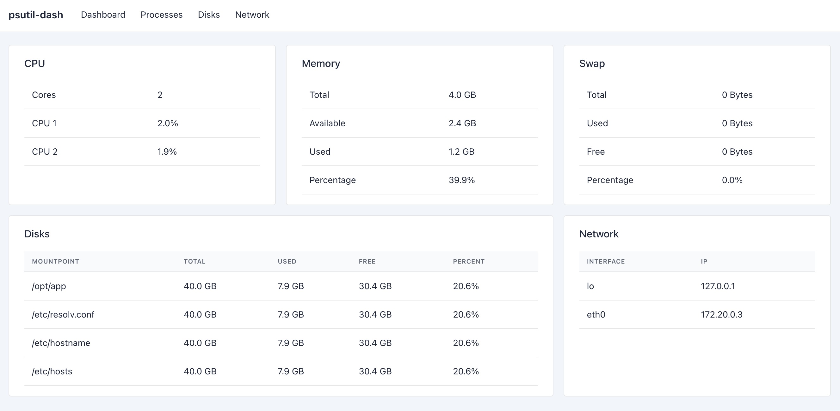Click the INTERFACE column header
Image resolution: width=840 pixels, height=411 pixels.
[606, 261]
